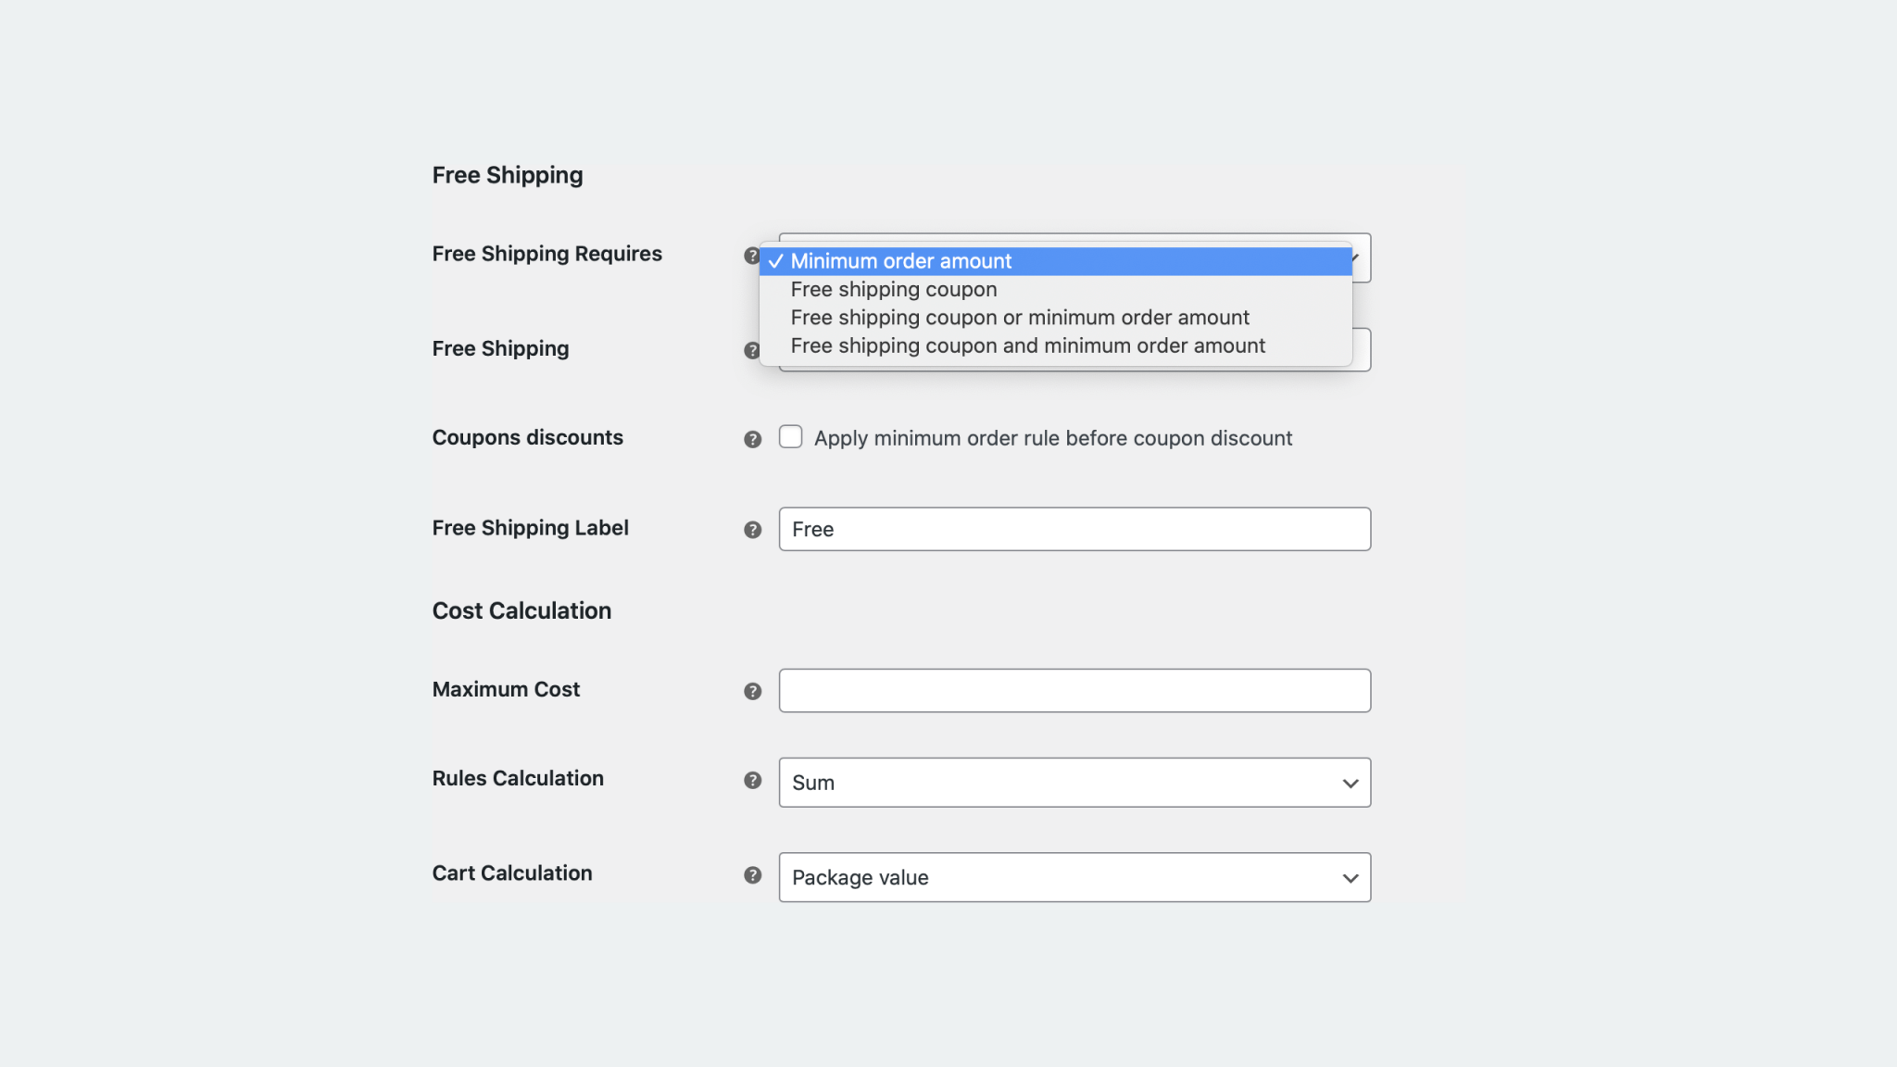The width and height of the screenshot is (1897, 1067).
Task: Click the Rules Calculation help icon
Action: pos(752,781)
